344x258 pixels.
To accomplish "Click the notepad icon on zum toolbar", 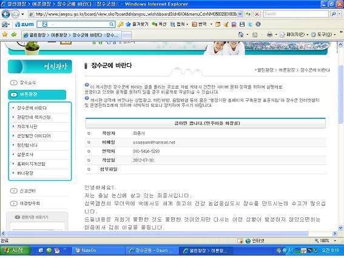I will [x=218, y=24].
